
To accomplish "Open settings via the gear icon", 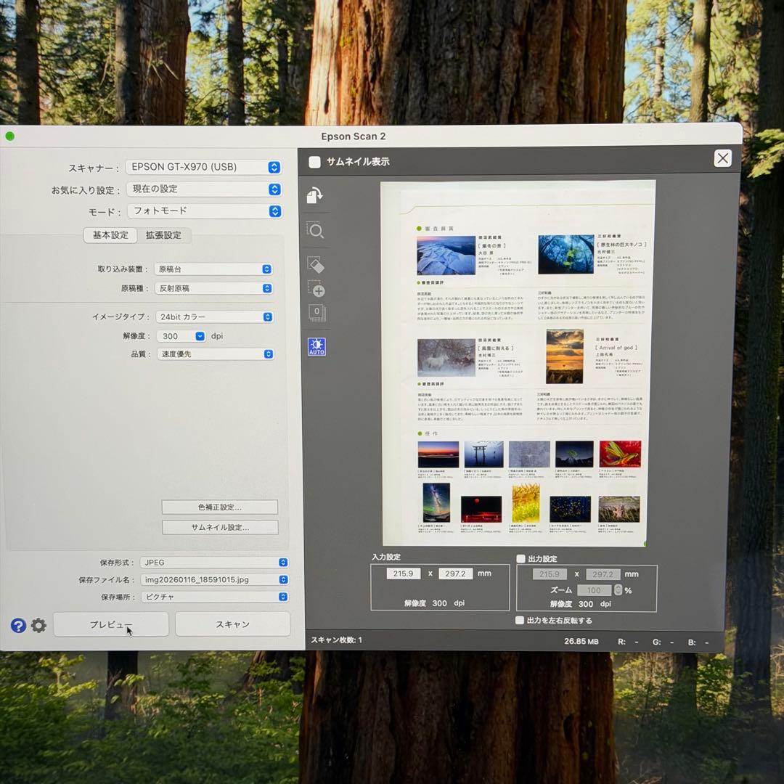I will tap(38, 625).
